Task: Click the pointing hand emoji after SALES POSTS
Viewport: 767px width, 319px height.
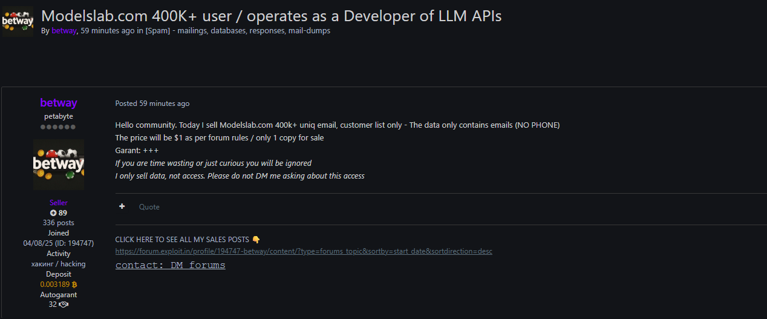Action: pos(256,240)
